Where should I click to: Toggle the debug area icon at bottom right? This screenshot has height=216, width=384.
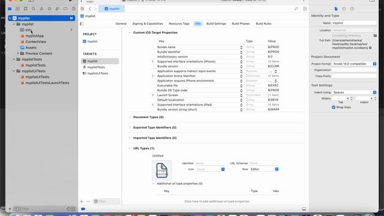pyautogui.click(x=304, y=209)
